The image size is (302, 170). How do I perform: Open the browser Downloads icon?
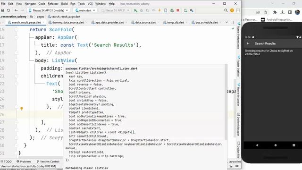tap(282, 12)
